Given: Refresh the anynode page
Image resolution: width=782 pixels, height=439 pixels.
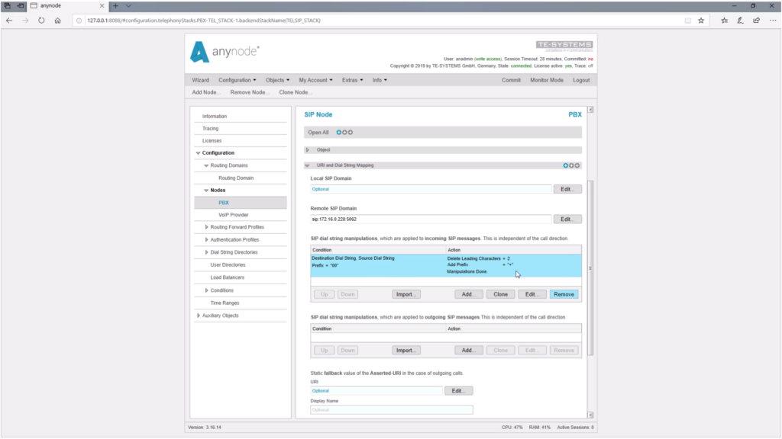Looking at the screenshot, I should point(41,21).
